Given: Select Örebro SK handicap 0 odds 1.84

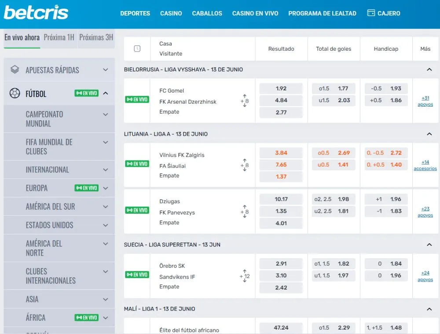Looking at the screenshot, I should point(386,263).
